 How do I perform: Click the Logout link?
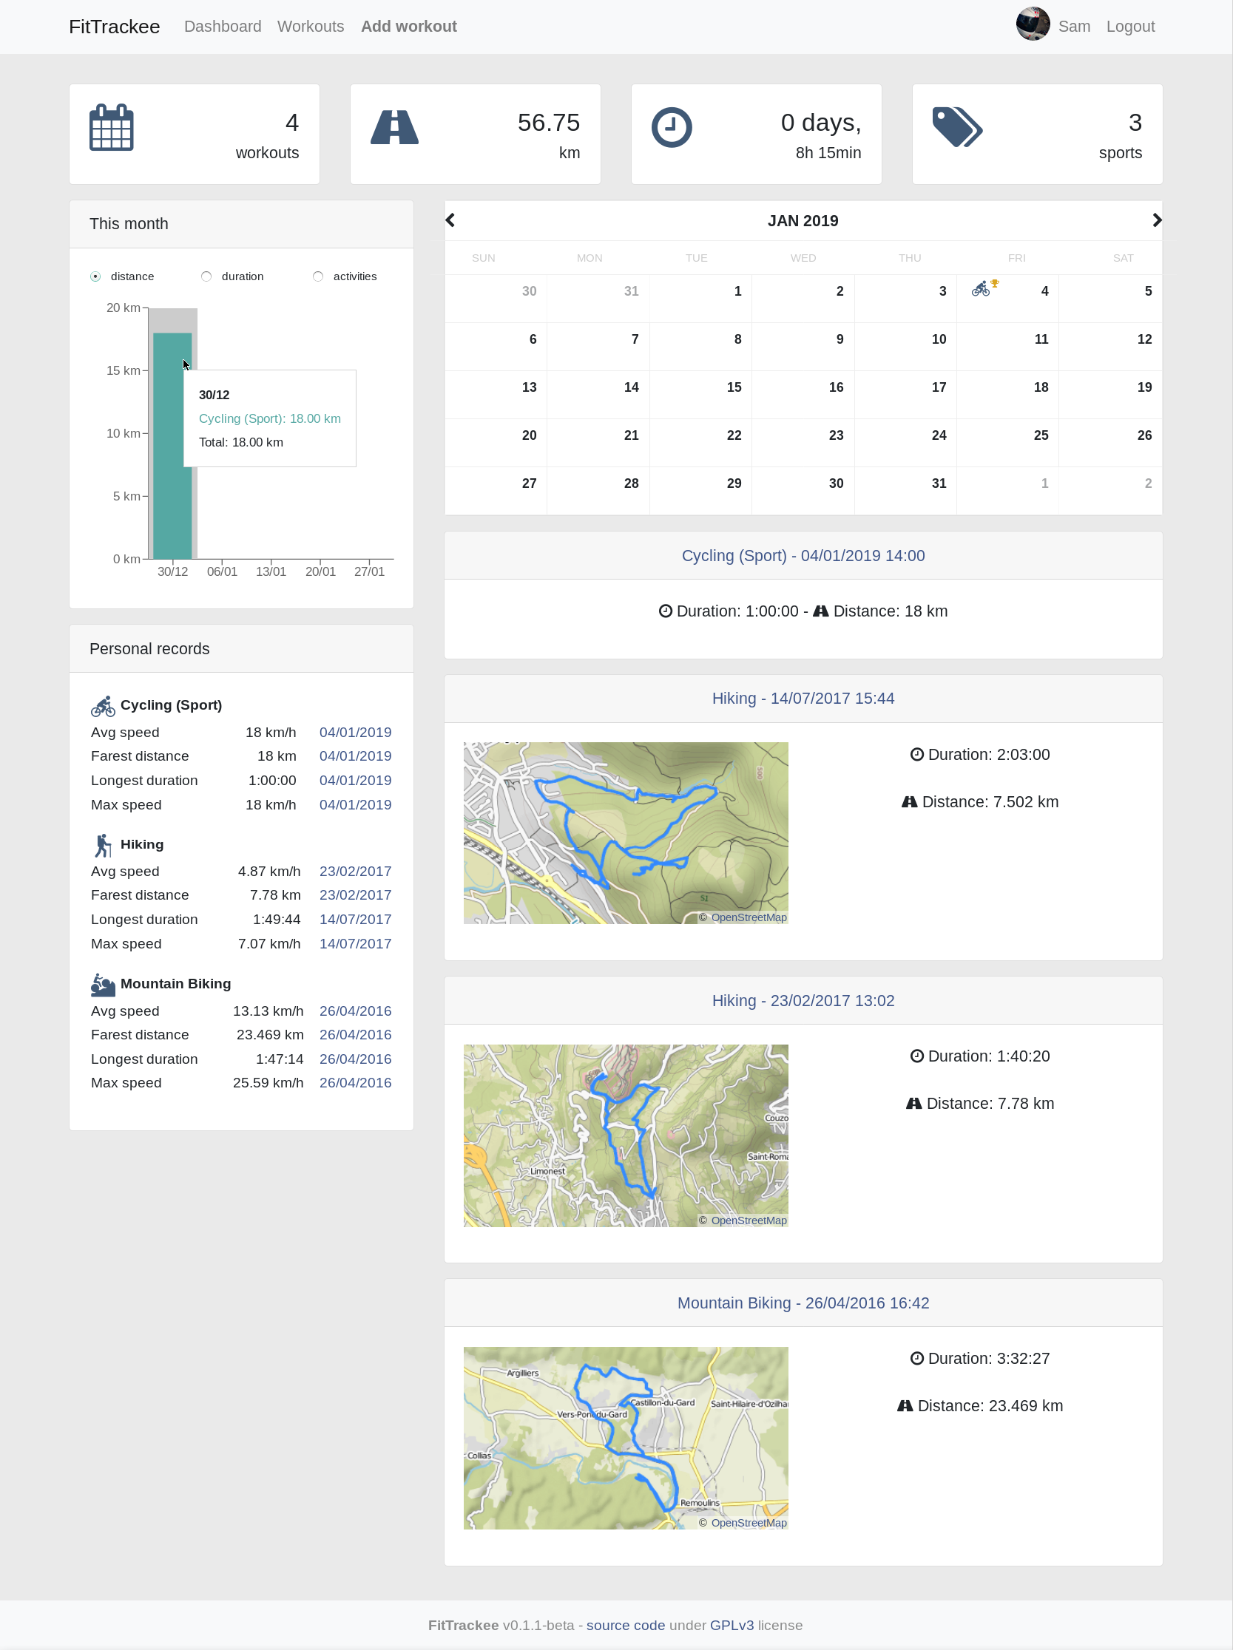point(1129,27)
